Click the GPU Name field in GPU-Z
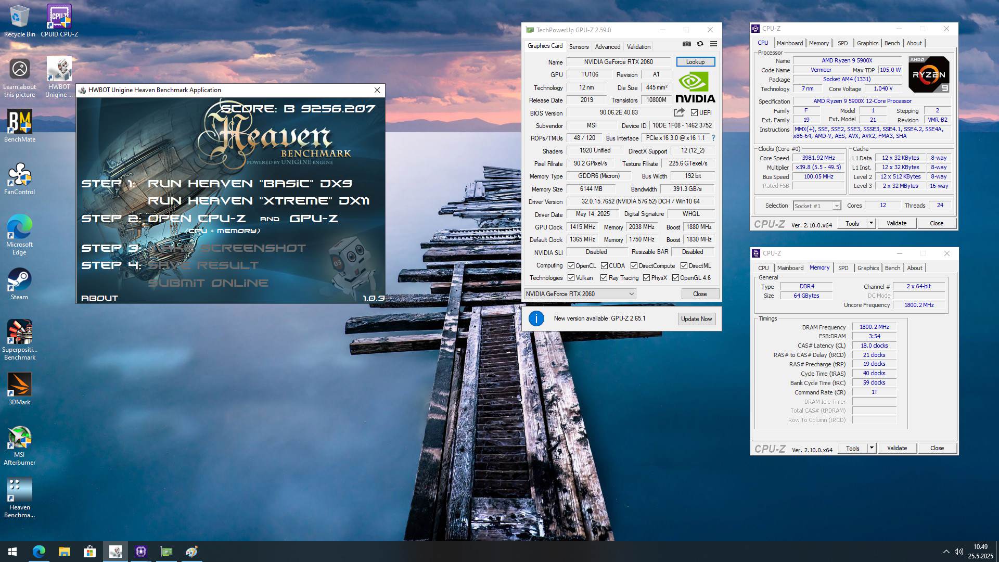Screen dimensions: 999x562 coord(618,62)
